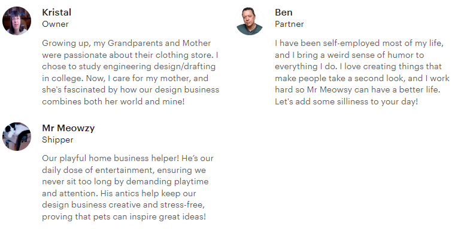Click the phrase 'combines both her world and mine!'
This screenshot has width=455, height=229.
[x=113, y=101]
